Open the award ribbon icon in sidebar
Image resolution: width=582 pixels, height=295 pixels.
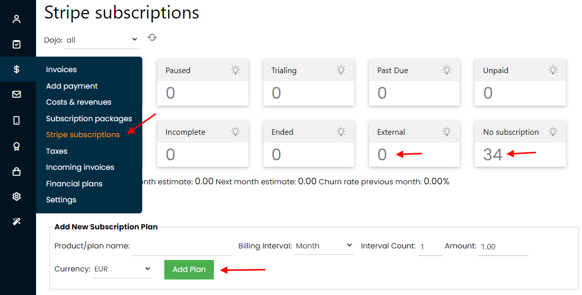17,146
